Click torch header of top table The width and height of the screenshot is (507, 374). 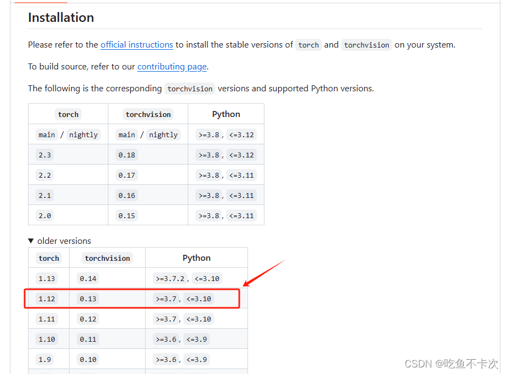(68, 114)
